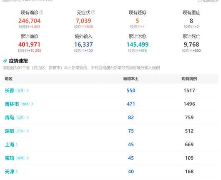Click the chevron arrow after 上海

tap(17, 145)
